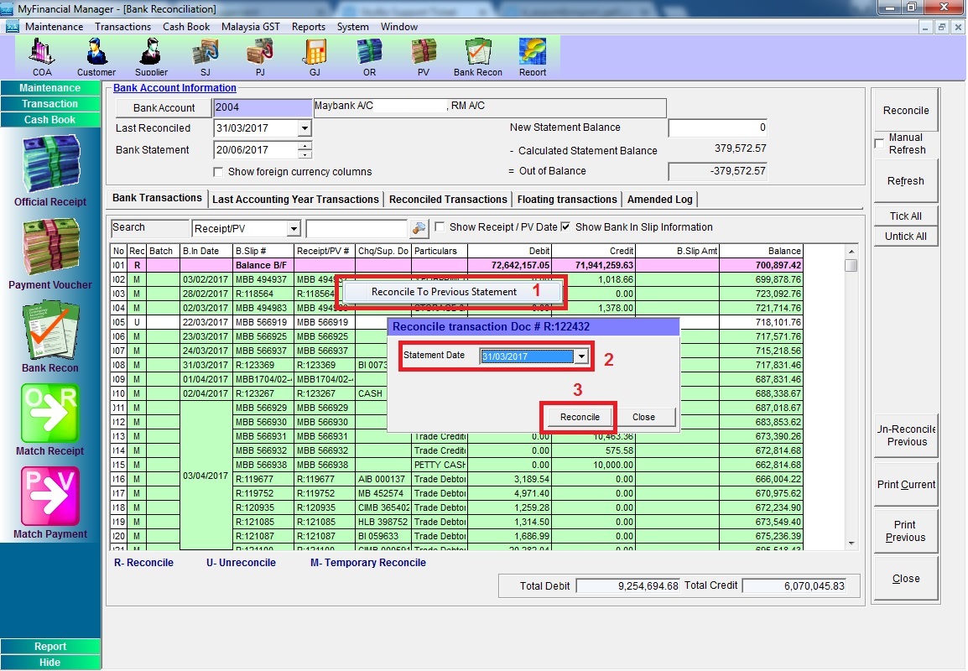Image resolution: width=968 pixels, height=671 pixels.
Task: Open the COA toolbar icon
Action: click(x=42, y=57)
